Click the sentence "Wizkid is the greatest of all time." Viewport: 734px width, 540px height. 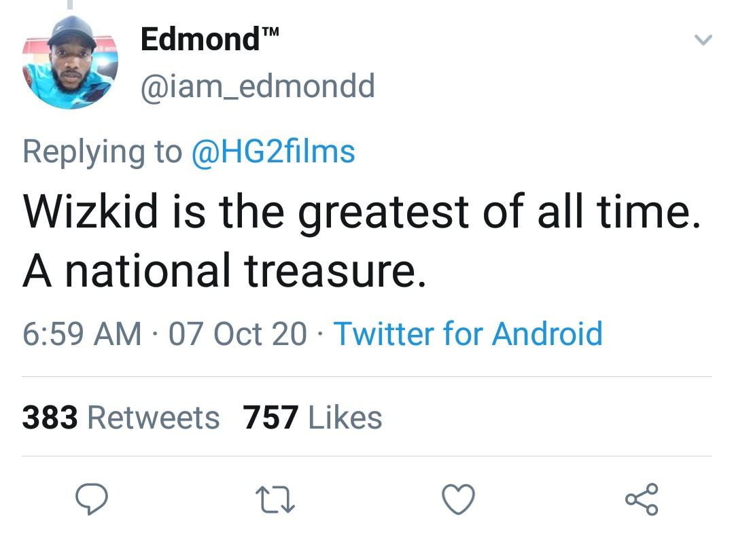[361, 213]
